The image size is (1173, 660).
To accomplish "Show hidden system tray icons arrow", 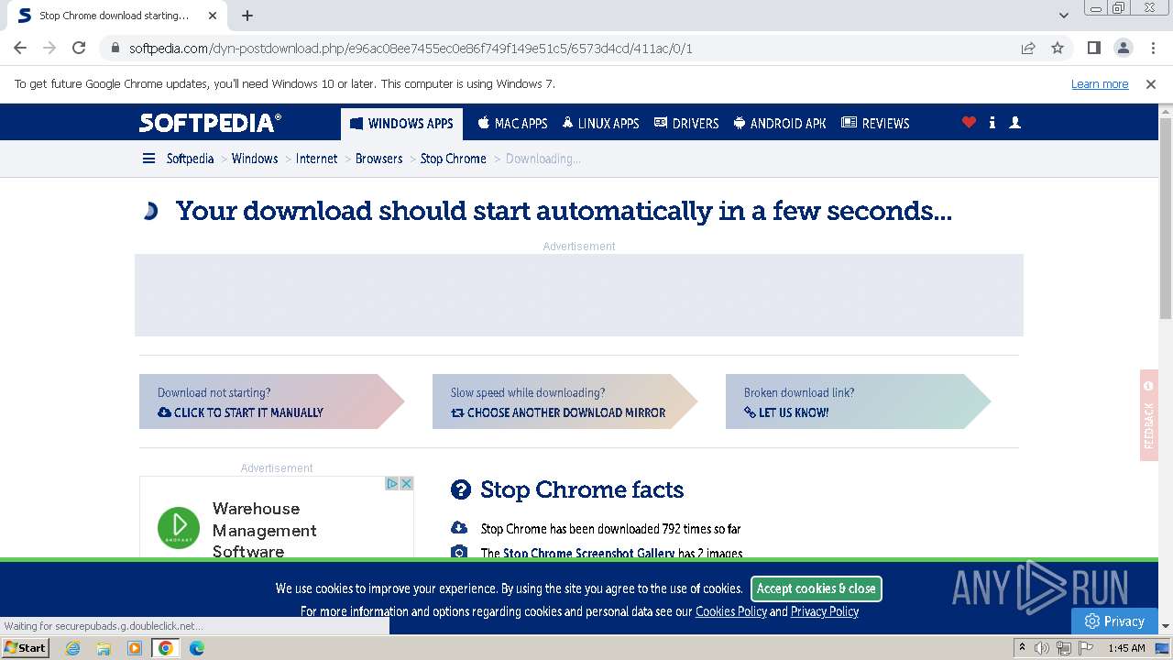I will coord(1022,647).
